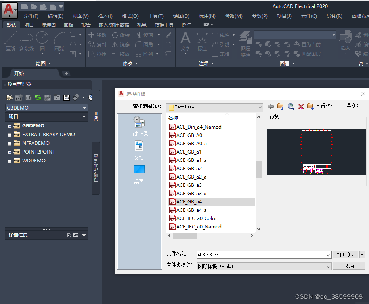Open the Tools (工具) menu in dialog

[350, 106]
